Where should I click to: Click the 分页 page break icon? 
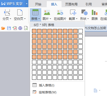click(7, 12)
